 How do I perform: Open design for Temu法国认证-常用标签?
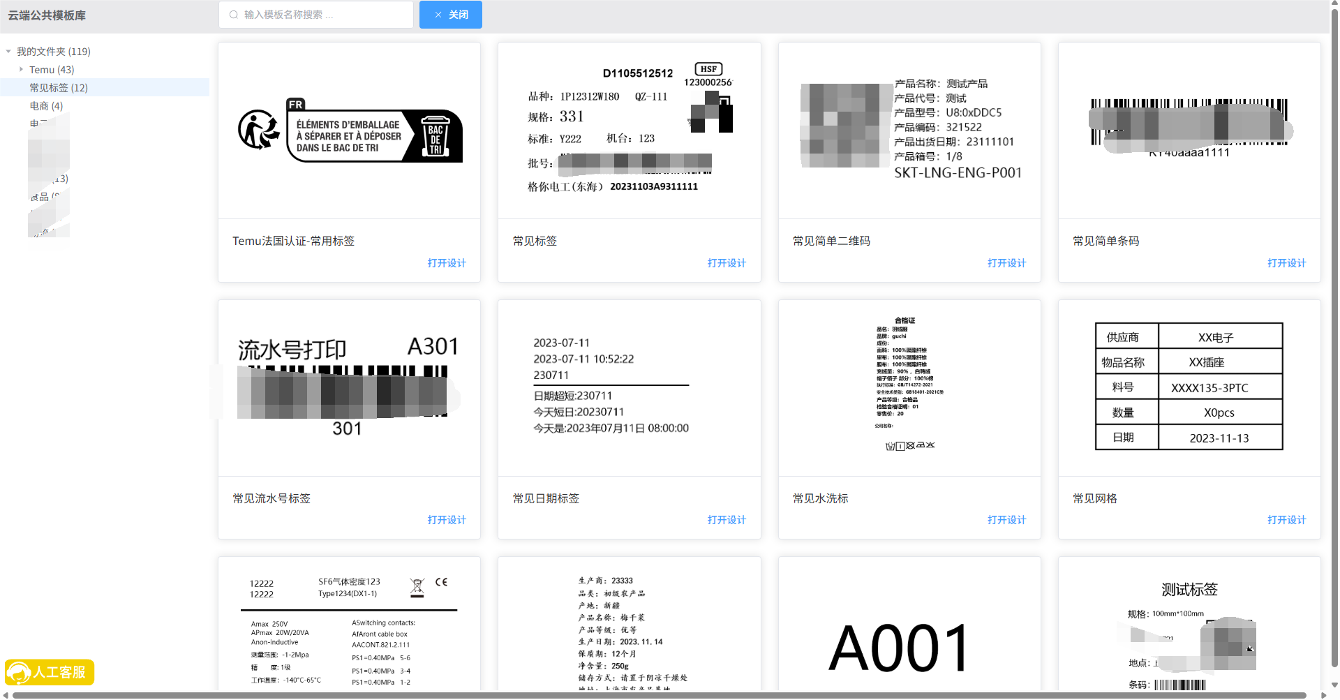point(447,263)
